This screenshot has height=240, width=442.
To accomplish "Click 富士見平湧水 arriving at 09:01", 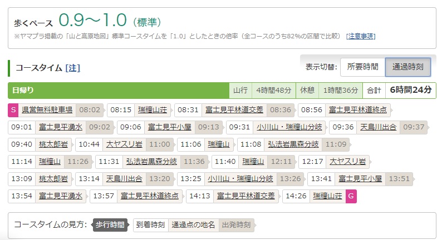I will 60,127.
